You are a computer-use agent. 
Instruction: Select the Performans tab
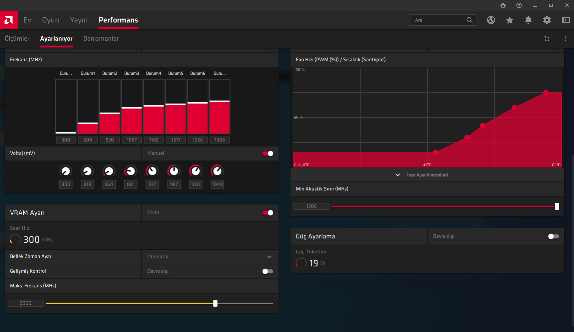coord(118,20)
